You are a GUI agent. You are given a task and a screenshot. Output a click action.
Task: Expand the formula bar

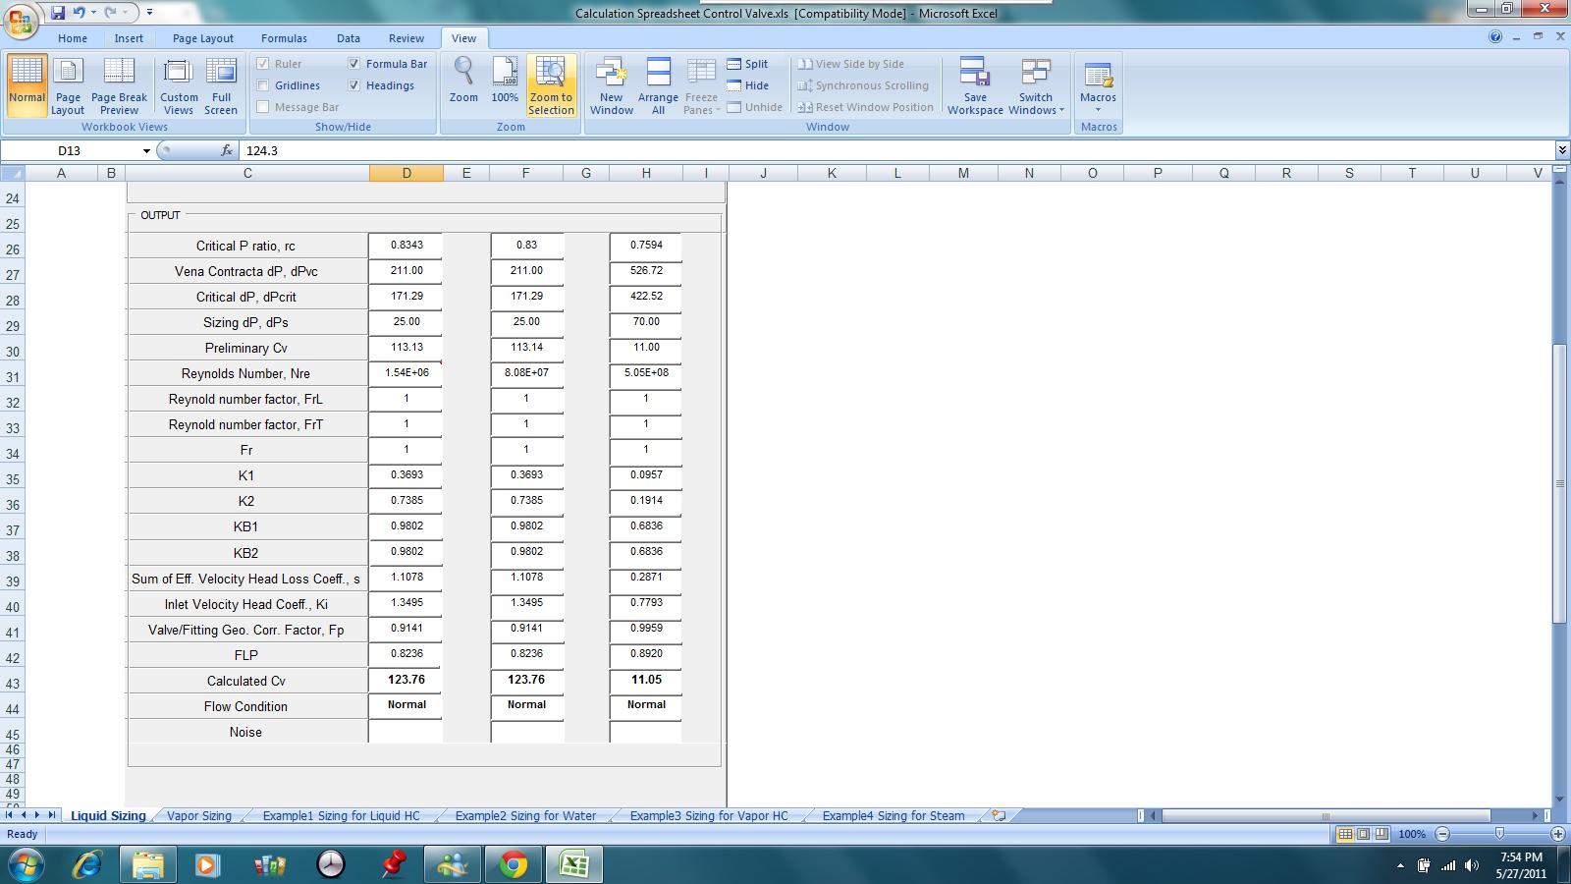pos(1562,150)
